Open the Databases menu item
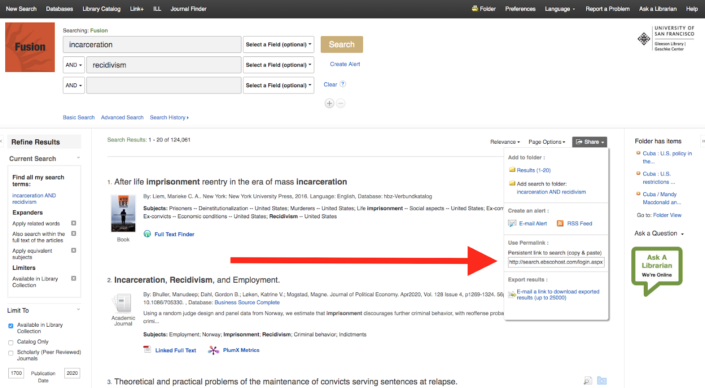Image resolution: width=705 pixels, height=388 pixels. click(x=59, y=9)
